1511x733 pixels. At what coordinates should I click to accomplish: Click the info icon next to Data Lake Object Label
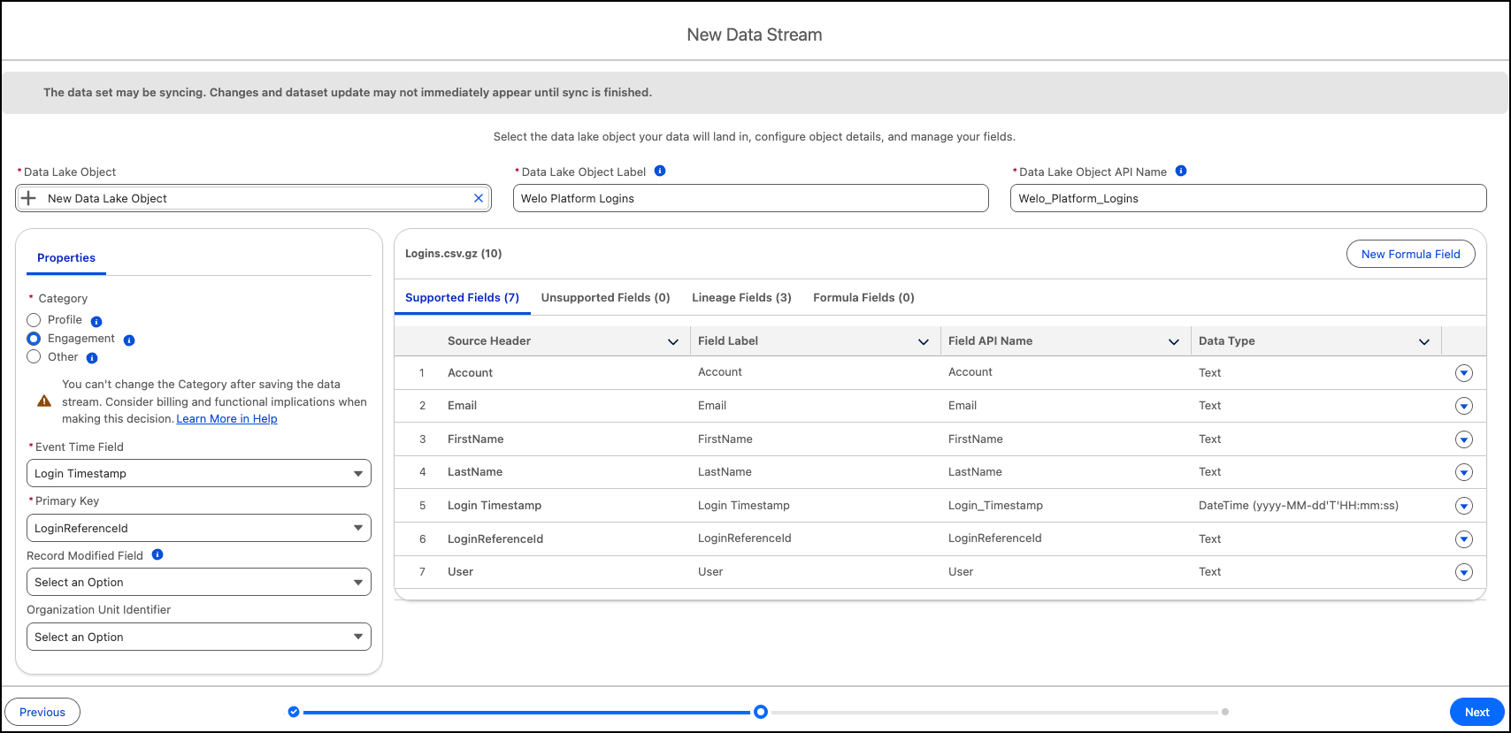point(660,172)
